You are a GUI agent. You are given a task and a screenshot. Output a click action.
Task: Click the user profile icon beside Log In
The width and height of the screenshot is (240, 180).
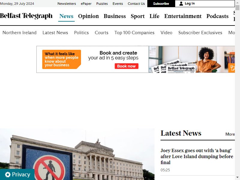coord(181,4)
